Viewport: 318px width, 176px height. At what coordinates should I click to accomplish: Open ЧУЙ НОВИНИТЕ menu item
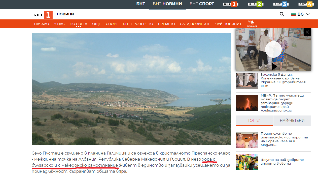click(x=229, y=24)
